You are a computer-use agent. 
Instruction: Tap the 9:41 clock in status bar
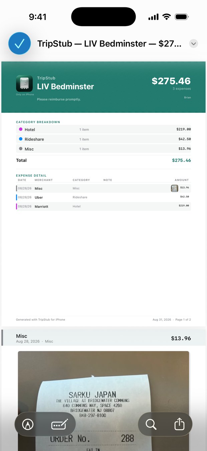tap(37, 17)
